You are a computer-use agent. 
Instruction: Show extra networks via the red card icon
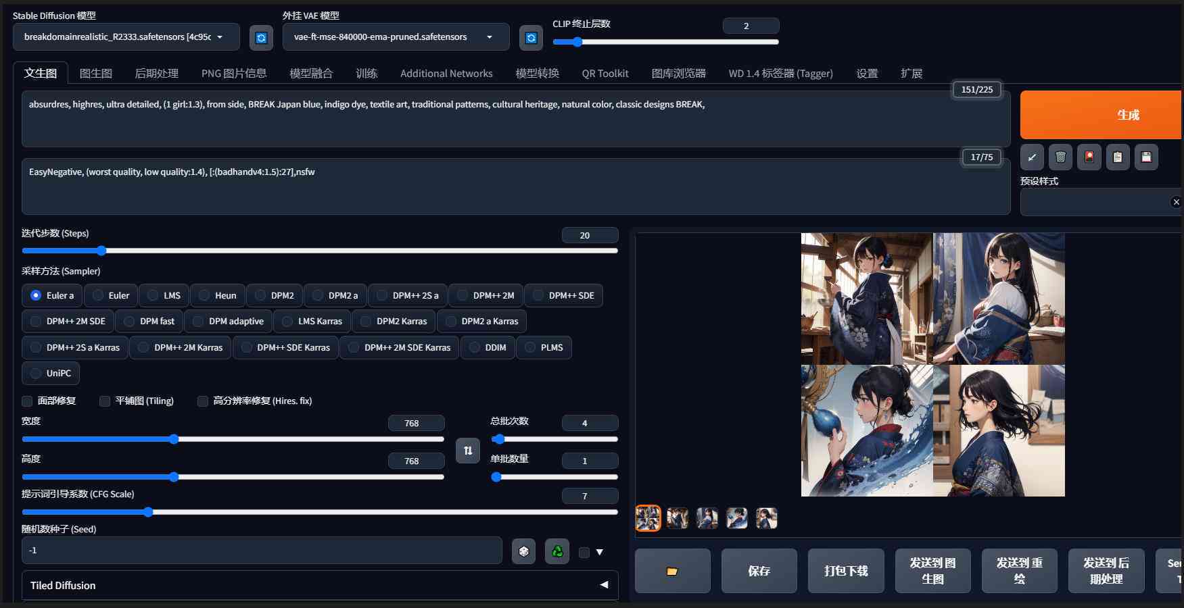pos(1089,157)
